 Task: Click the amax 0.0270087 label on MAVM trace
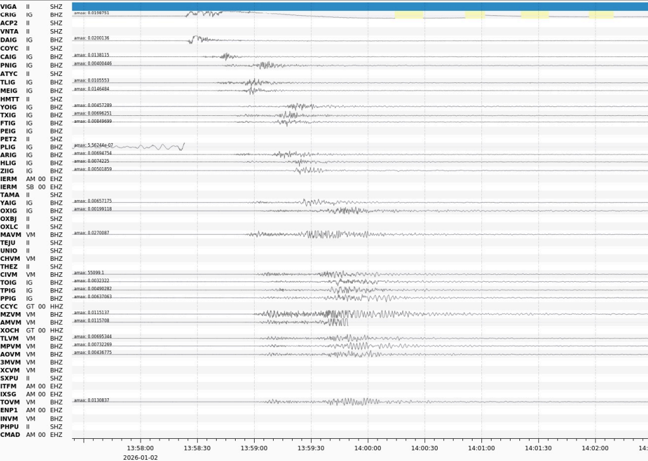[92, 232]
